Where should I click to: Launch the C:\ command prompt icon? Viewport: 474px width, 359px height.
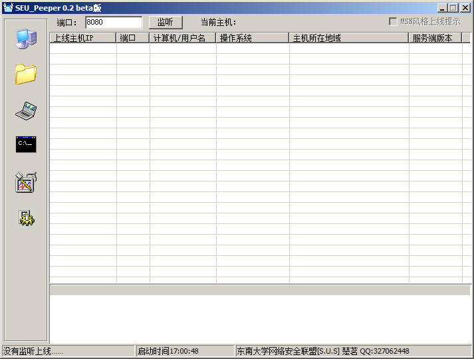tap(26, 144)
